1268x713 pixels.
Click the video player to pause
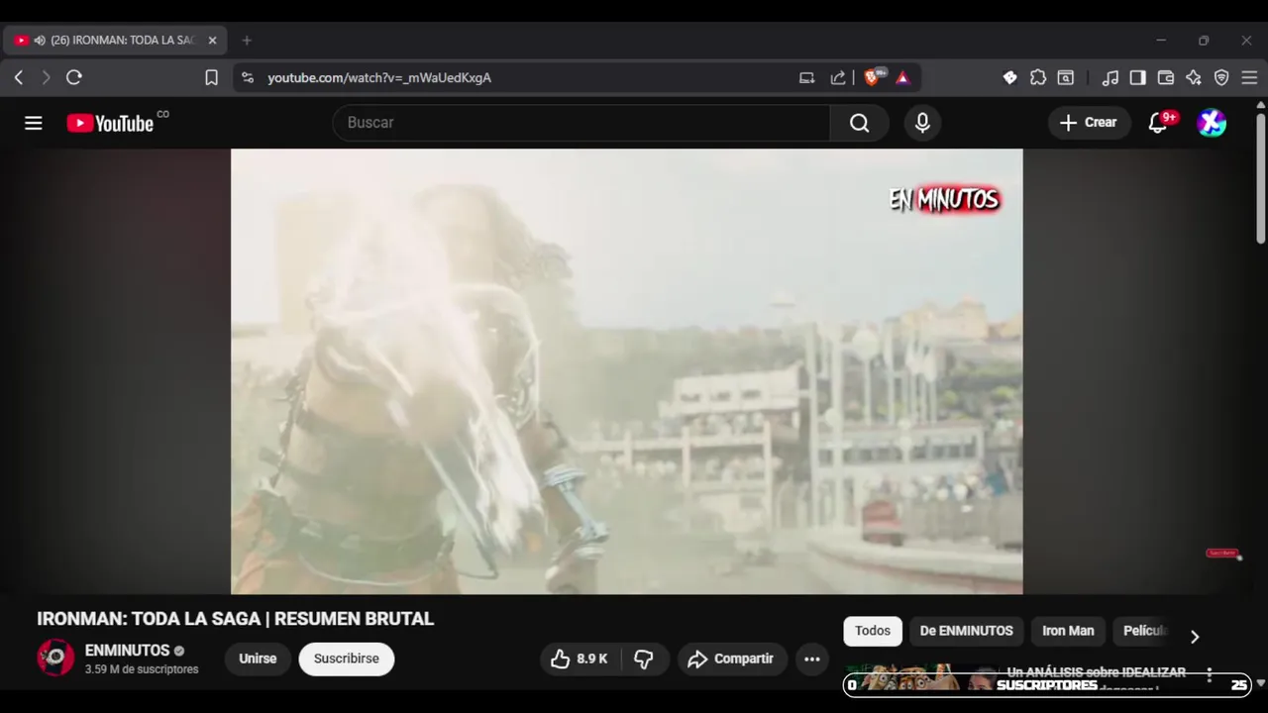pos(626,371)
